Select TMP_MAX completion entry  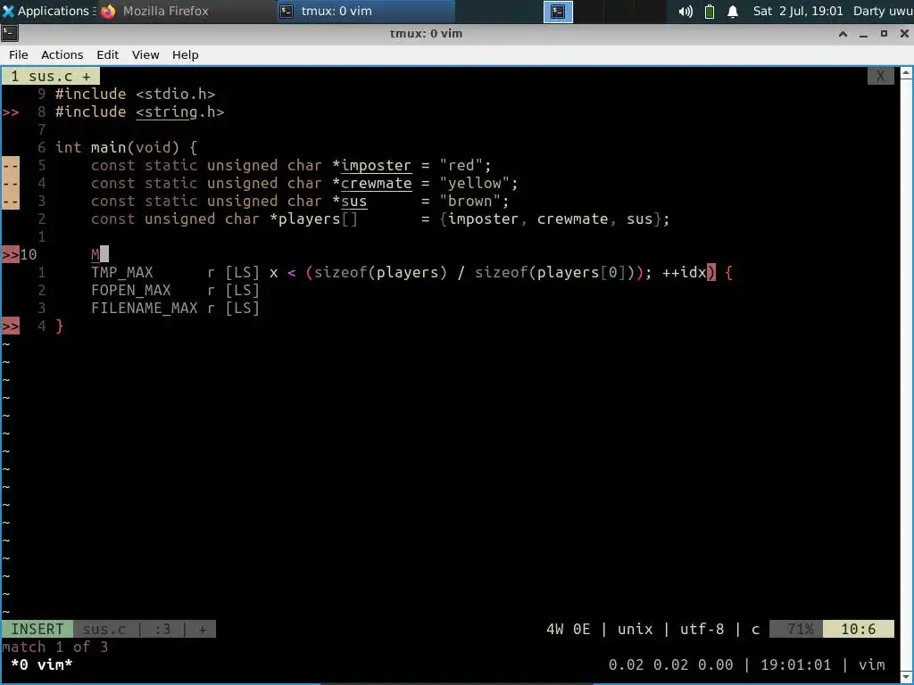coord(175,272)
